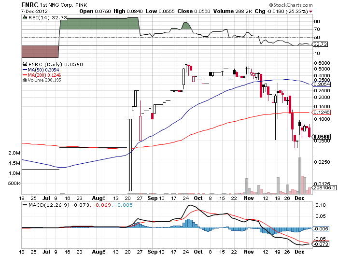
Task: Click the High 0.0840 value
Action: pyautogui.click(x=128, y=11)
